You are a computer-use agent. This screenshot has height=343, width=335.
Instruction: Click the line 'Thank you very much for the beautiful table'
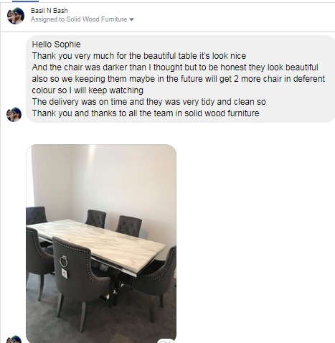pyautogui.click(x=139, y=56)
